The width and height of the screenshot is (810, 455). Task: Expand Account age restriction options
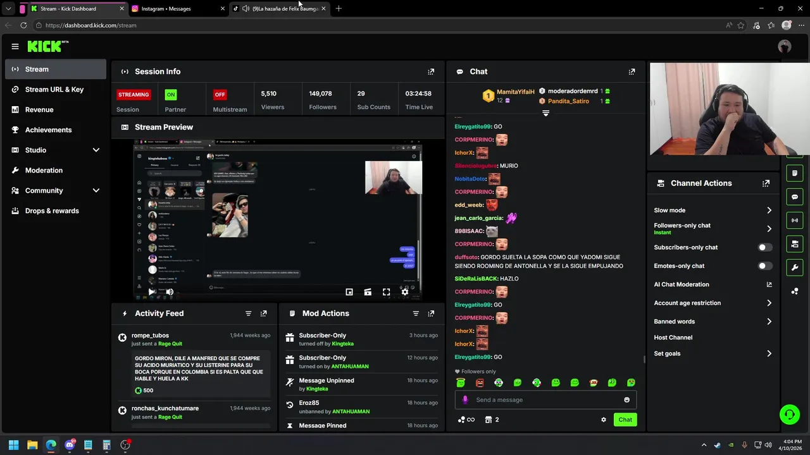click(x=769, y=303)
